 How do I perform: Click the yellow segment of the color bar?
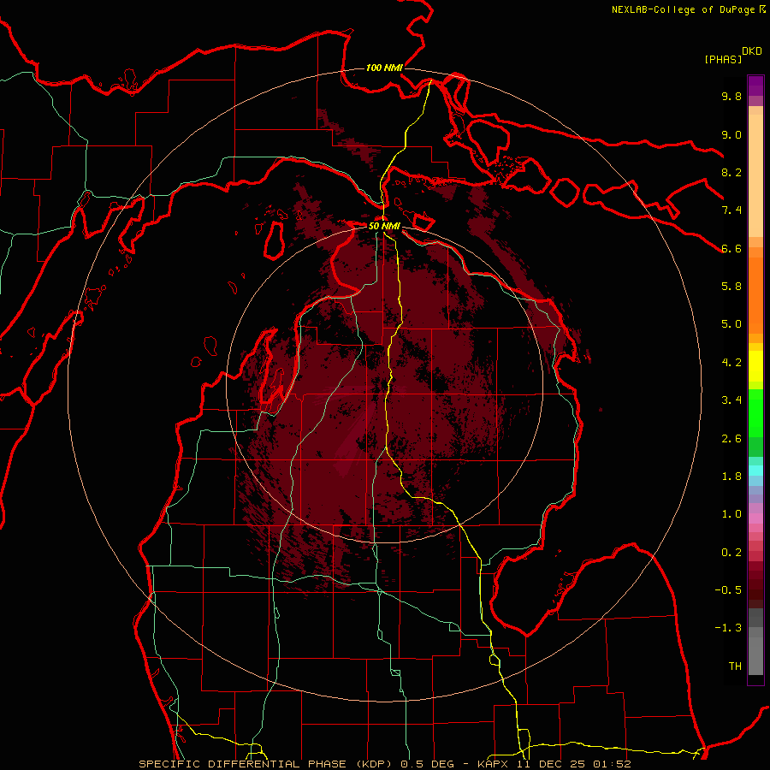[755, 366]
